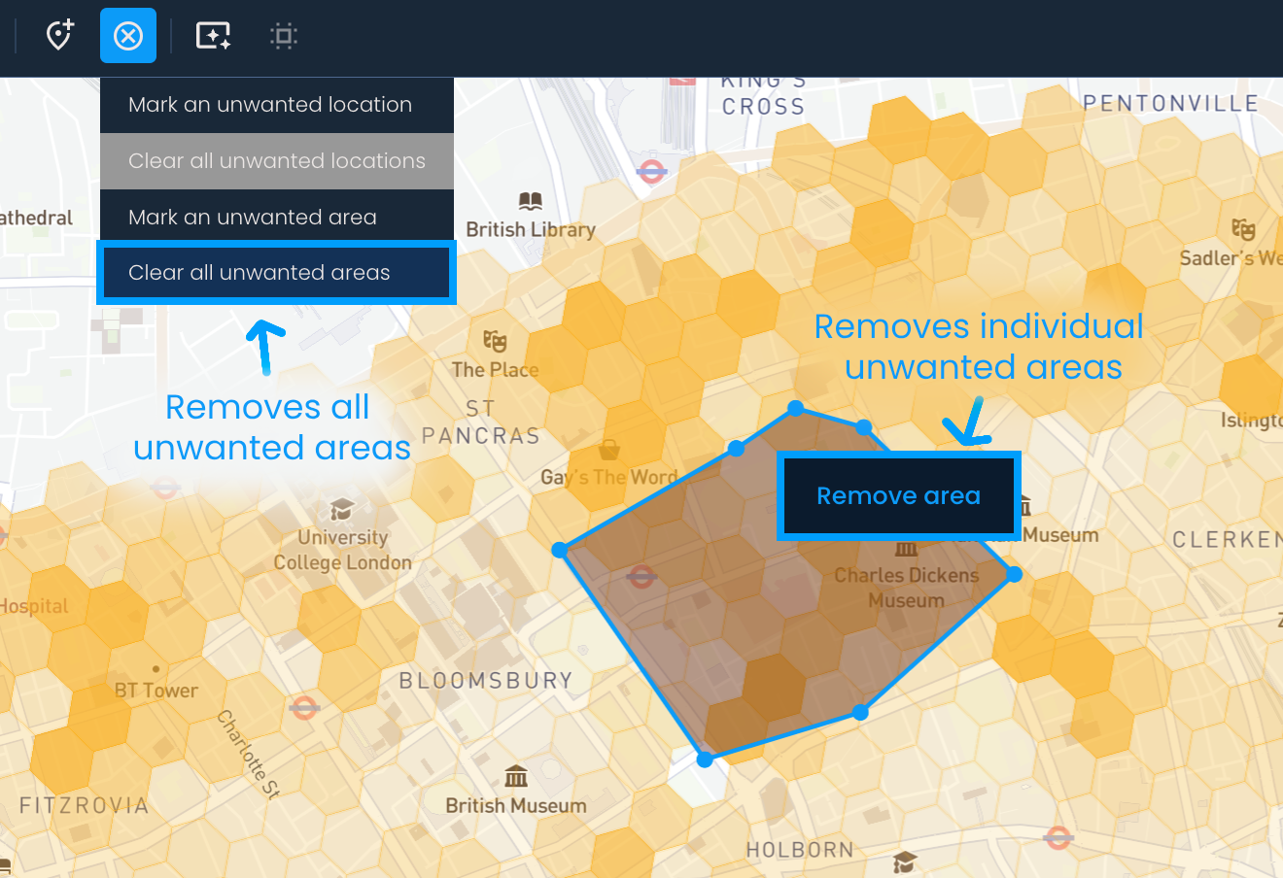Toggle the unwanted locations toolbar button
The image size is (1283, 878).
click(128, 36)
